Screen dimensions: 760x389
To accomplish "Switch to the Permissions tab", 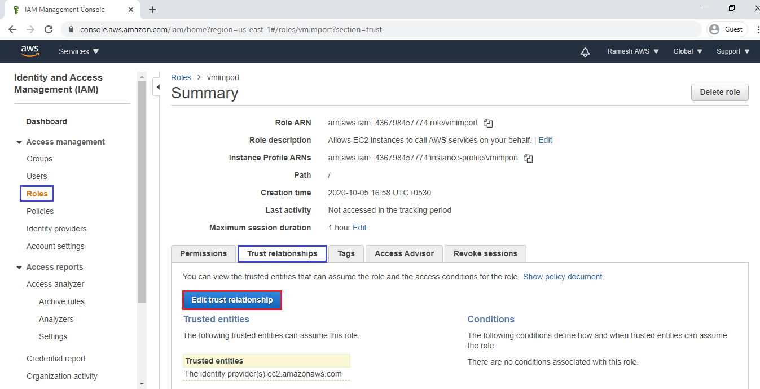I will (203, 253).
